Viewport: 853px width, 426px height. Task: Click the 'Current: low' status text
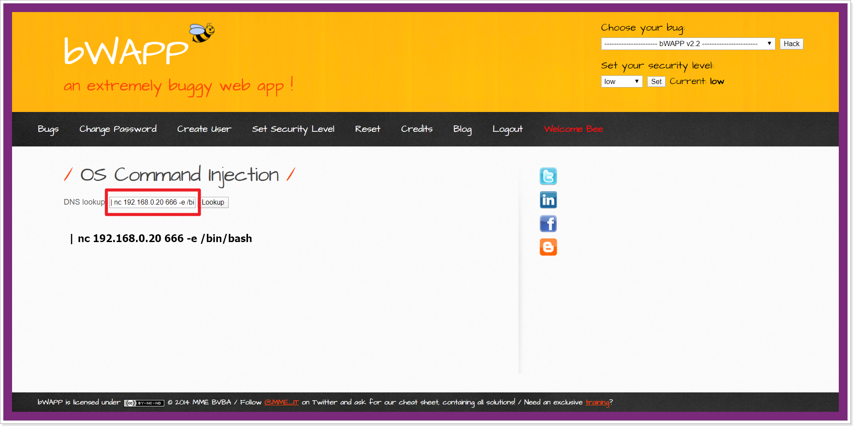697,81
